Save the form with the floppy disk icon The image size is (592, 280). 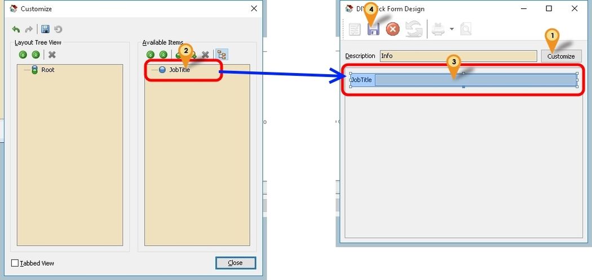pos(373,30)
